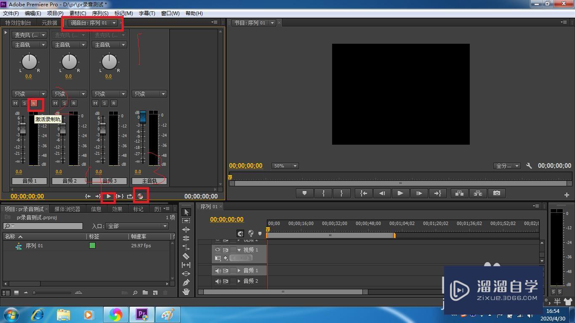Click new bin folder icon in project panel
Screen dimensions: 575x323
[145, 293]
